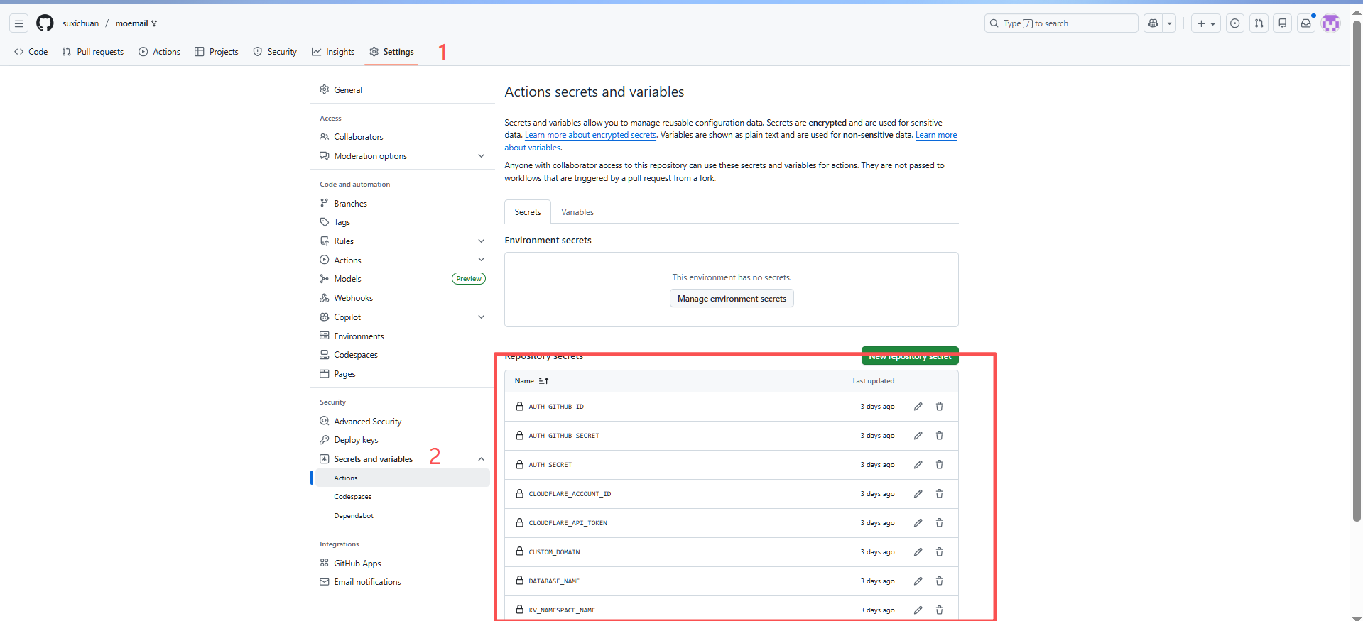Click the search input field
Screen dimensions: 1363x621
point(1061,23)
